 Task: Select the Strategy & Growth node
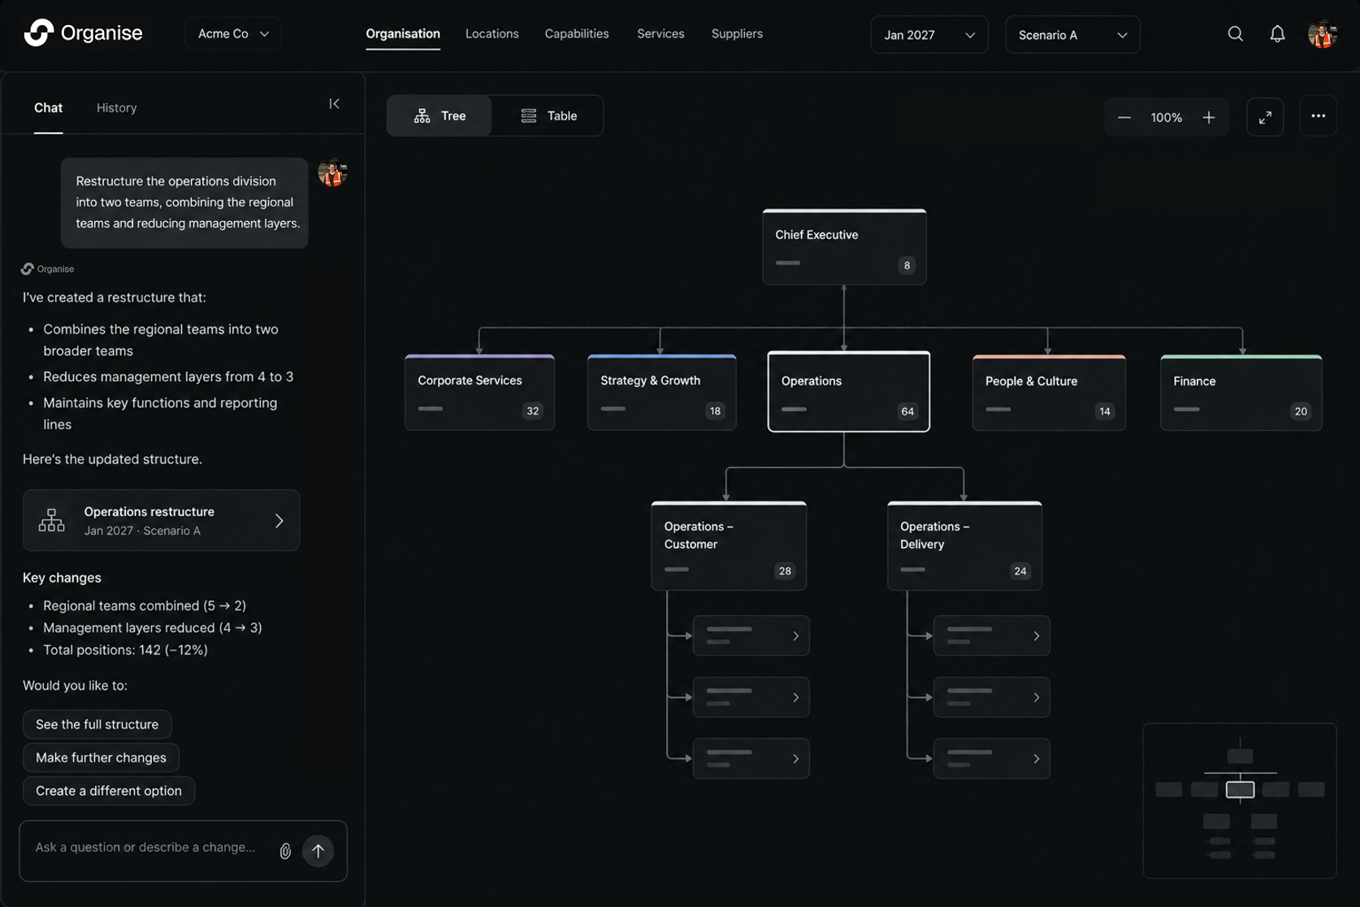661,393
